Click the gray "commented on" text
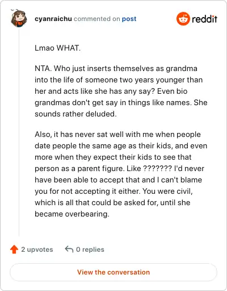This screenshot has width=227, height=291. [97, 19]
